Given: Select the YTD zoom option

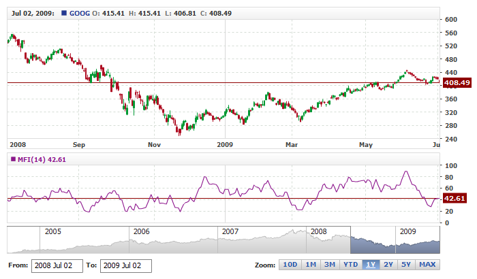Looking at the screenshot, I should [x=350, y=265].
